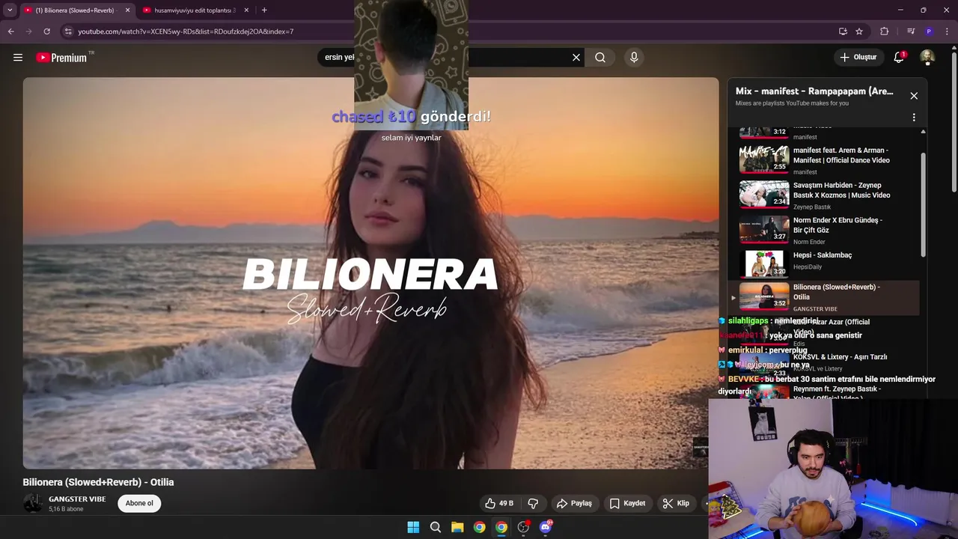Open media controls icon in Chrome toolbar
Image resolution: width=958 pixels, height=539 pixels.
(x=911, y=31)
